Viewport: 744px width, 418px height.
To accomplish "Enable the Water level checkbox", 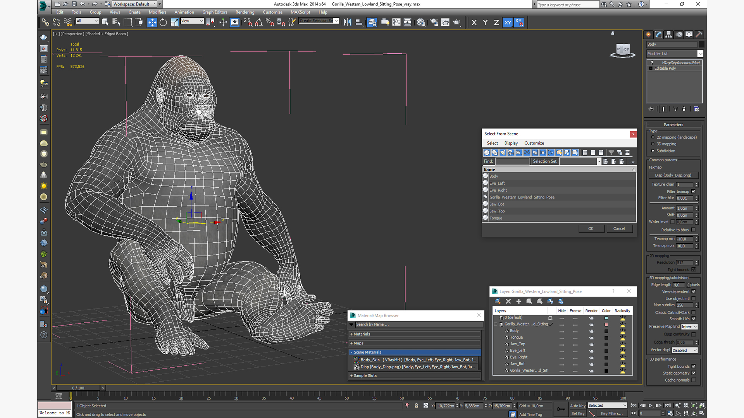I will pos(673,222).
